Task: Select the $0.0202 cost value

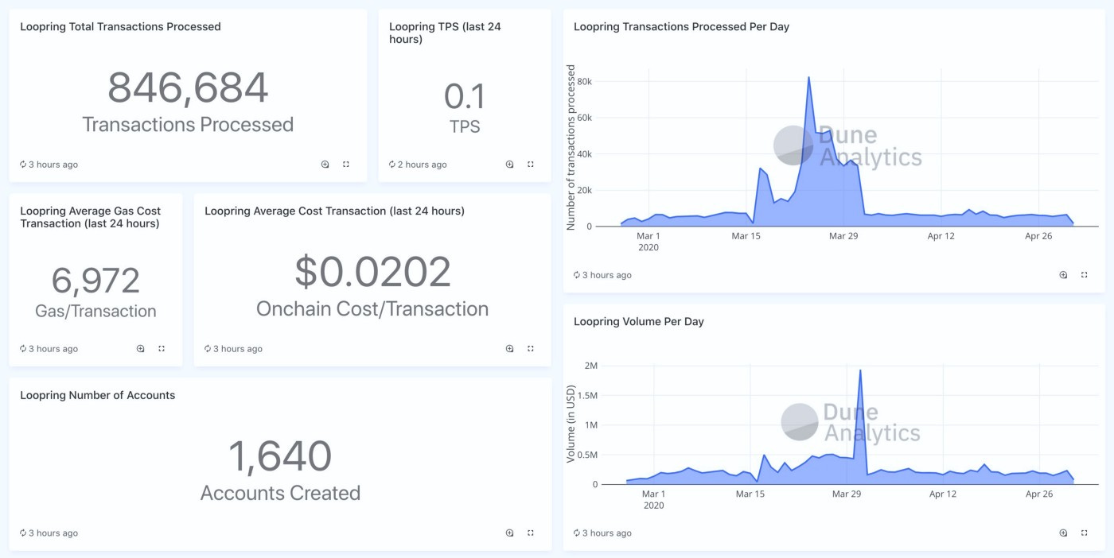Action: [372, 273]
